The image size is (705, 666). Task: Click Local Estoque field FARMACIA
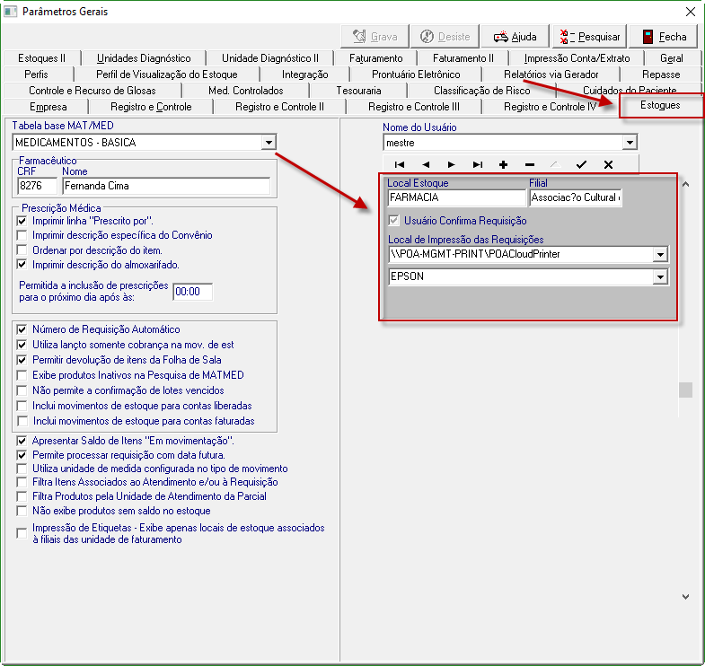456,197
